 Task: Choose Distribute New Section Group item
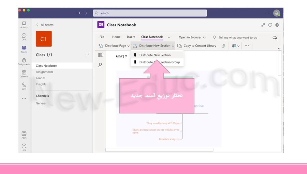(x=157, y=62)
